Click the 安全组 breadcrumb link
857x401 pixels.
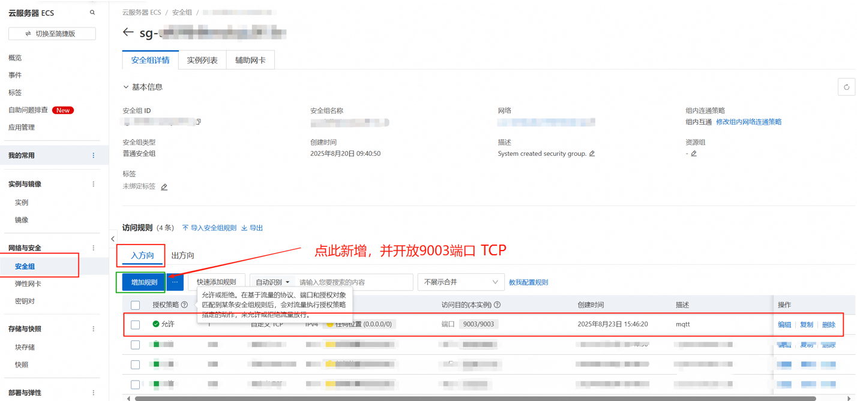pos(182,12)
